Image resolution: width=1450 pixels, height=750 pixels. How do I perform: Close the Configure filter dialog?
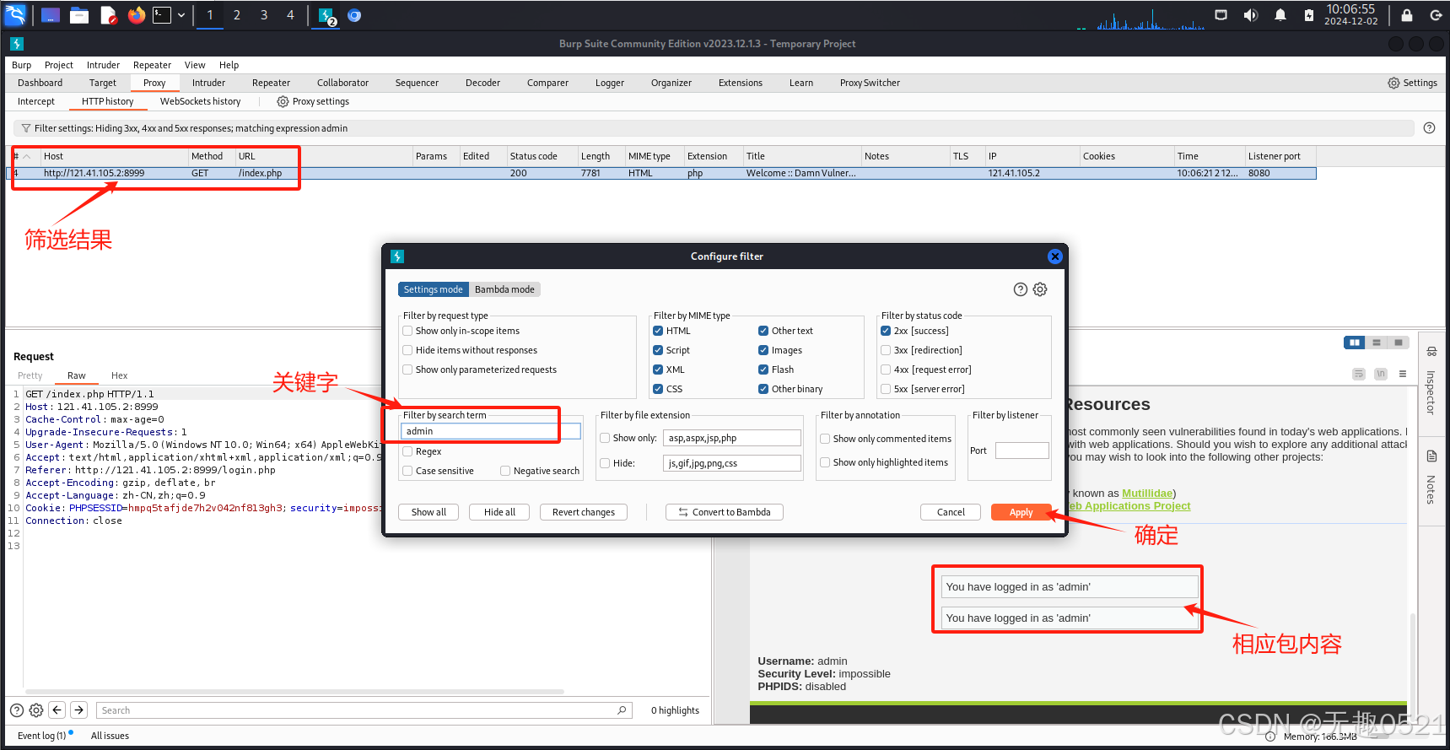click(x=1054, y=256)
